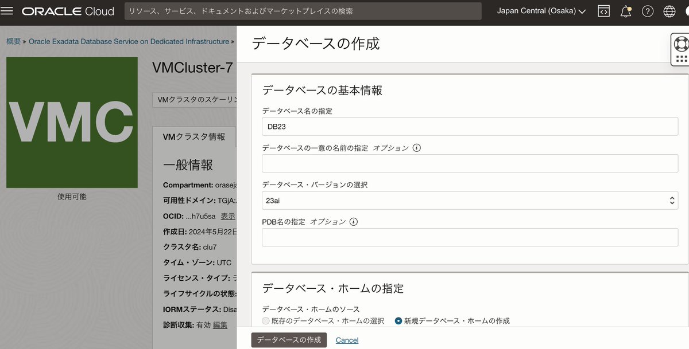Click the 表示 link next to OCID
689x349 pixels.
(x=228, y=216)
